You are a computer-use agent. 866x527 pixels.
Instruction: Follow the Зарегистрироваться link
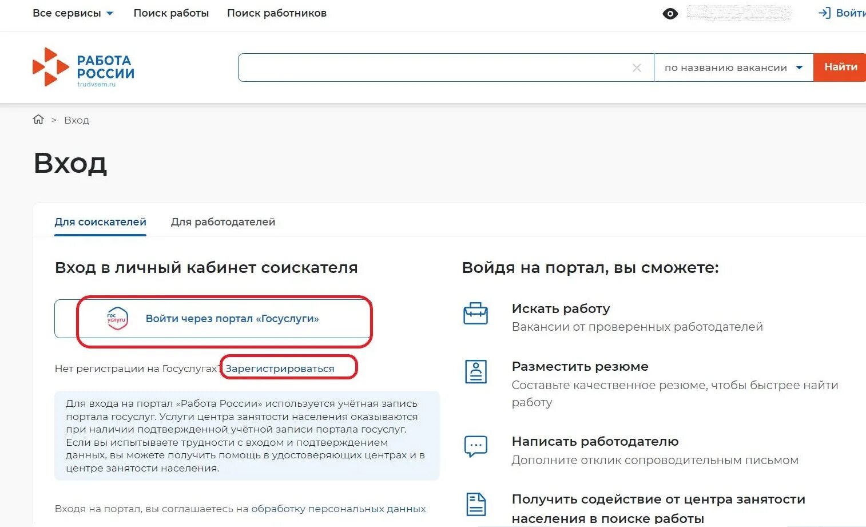coord(280,368)
